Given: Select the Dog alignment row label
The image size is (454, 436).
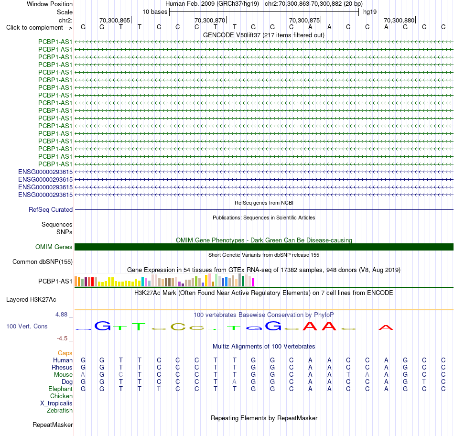Looking at the screenshot, I should pos(67,382).
